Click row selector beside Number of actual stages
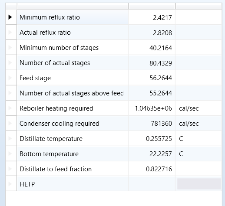This screenshot has width=225, height=206. point(11,63)
